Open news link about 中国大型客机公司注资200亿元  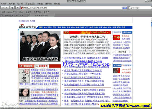83,70
